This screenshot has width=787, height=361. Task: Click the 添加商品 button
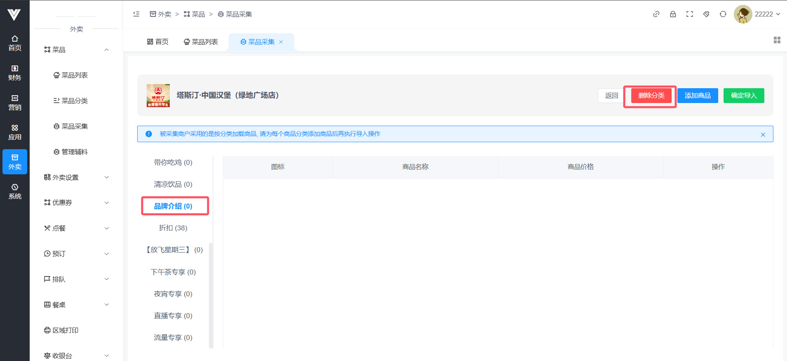point(697,96)
